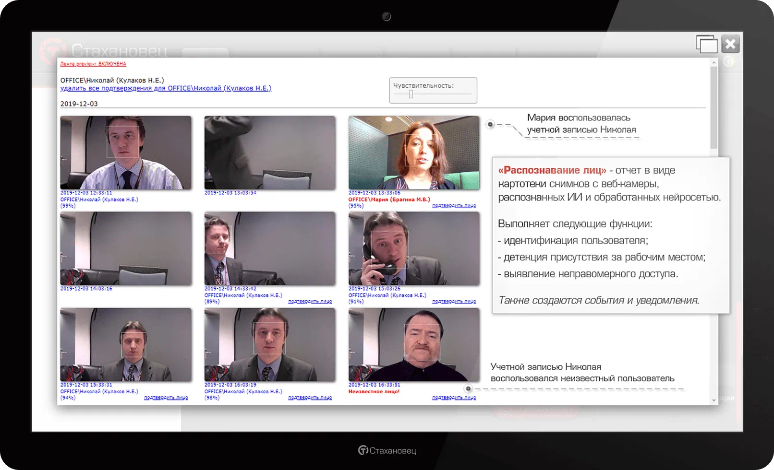Click the red 'Неизвестное лицо!' label
This screenshot has height=470, width=774.
(374, 391)
